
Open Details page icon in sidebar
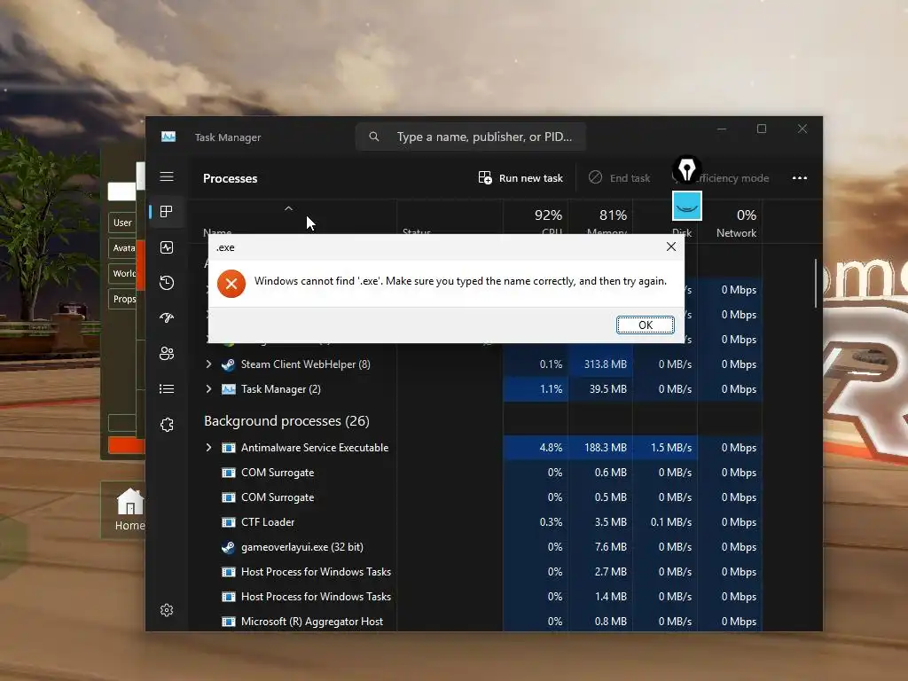pyautogui.click(x=167, y=388)
